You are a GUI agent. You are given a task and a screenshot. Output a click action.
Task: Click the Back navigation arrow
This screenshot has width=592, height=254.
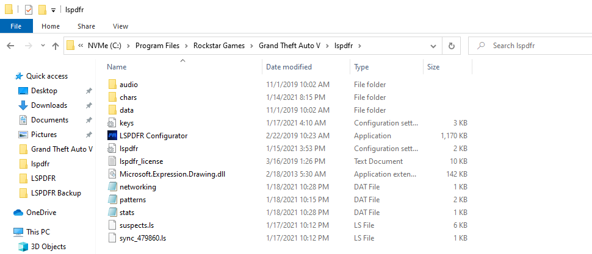point(11,46)
